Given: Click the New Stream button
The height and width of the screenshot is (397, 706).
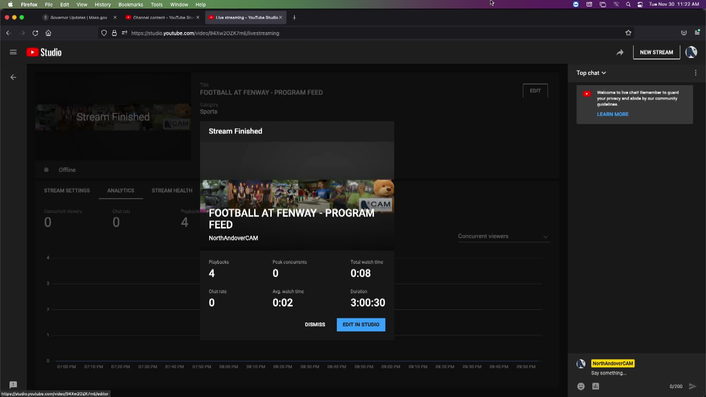Looking at the screenshot, I should click(x=656, y=52).
